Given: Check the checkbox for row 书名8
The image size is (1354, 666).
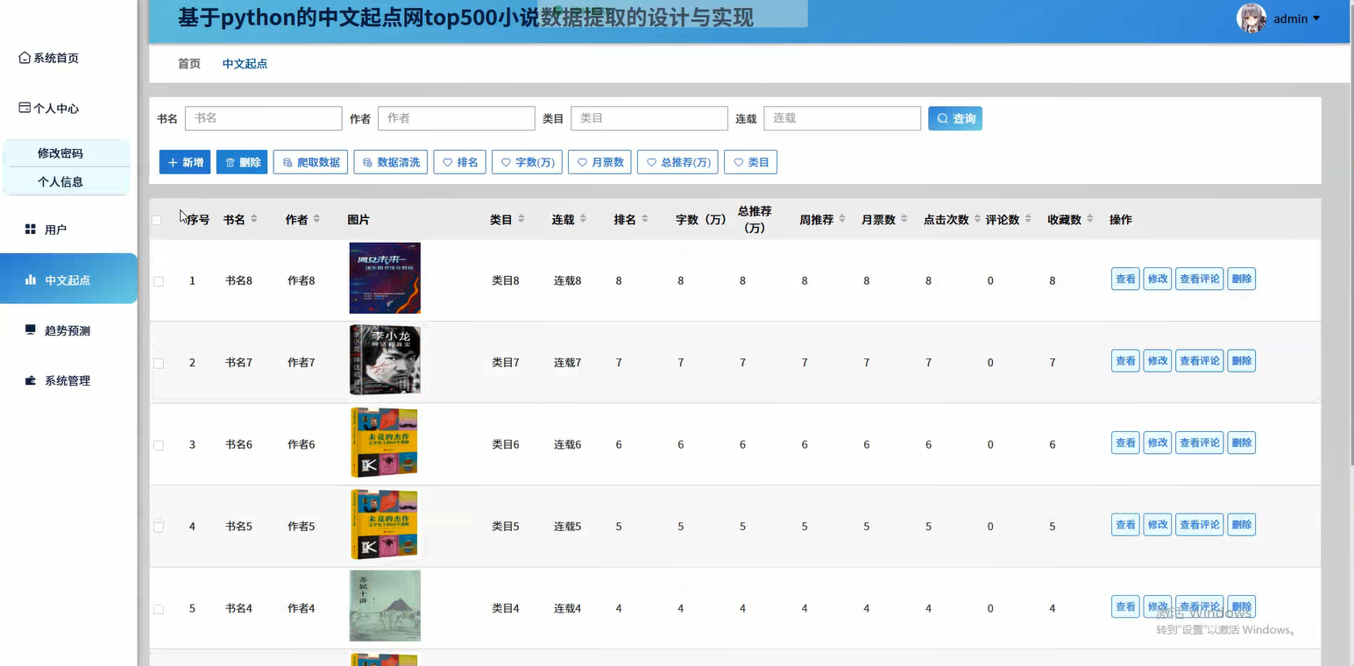Looking at the screenshot, I should pyautogui.click(x=159, y=281).
